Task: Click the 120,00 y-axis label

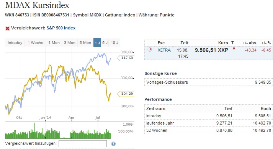Action: [x=127, y=52]
